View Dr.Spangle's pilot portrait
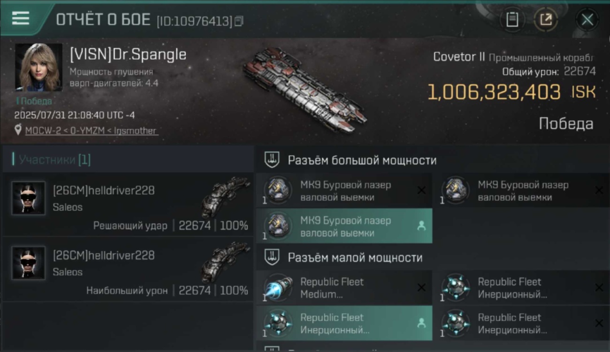Screen dimensions: 610x352 (38, 67)
